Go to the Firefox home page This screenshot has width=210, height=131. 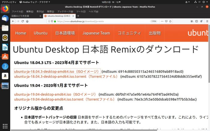pyautogui.click(x=27, y=21)
